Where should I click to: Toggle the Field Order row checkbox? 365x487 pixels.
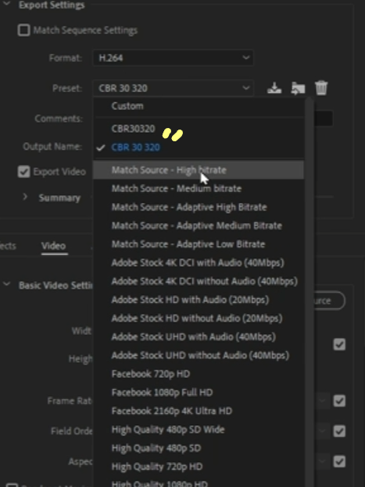(x=339, y=431)
